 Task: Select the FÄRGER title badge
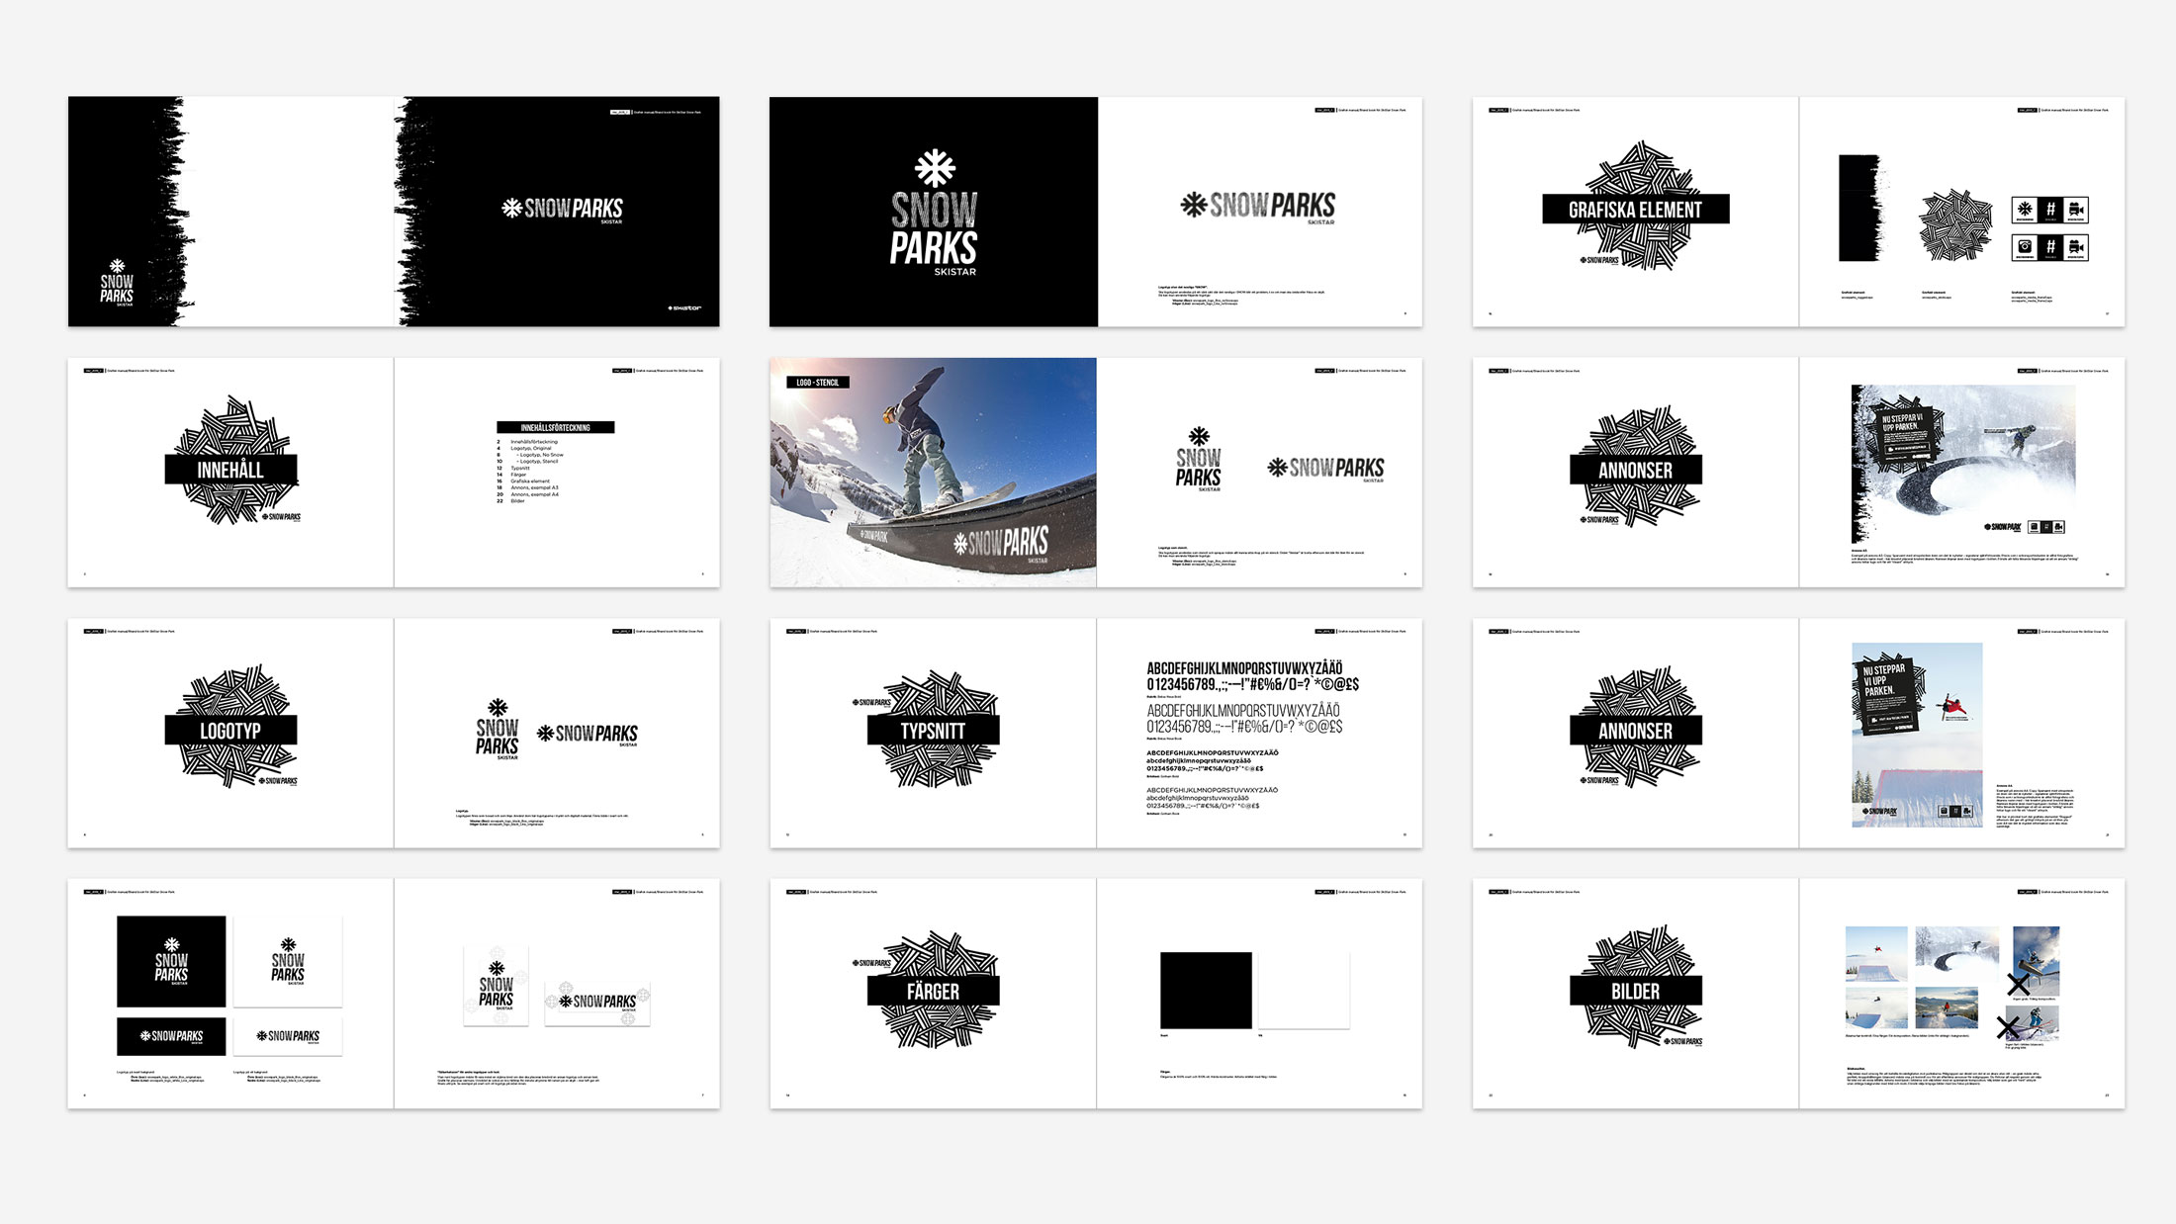tap(933, 991)
